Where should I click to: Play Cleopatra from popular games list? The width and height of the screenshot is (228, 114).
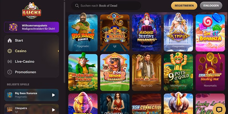coord(53,110)
